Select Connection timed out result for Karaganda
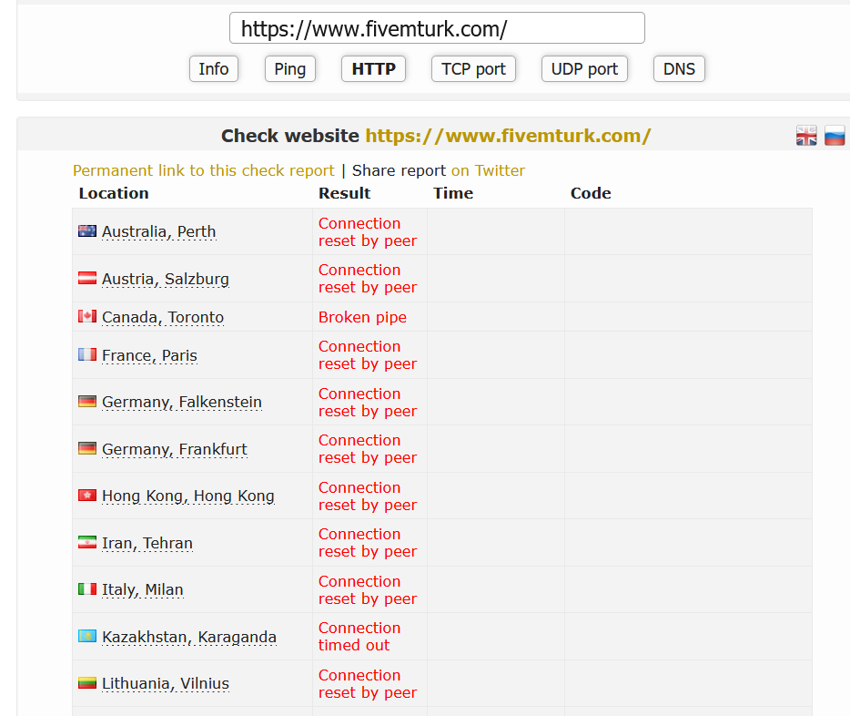Image resolution: width=850 pixels, height=716 pixels. click(359, 636)
